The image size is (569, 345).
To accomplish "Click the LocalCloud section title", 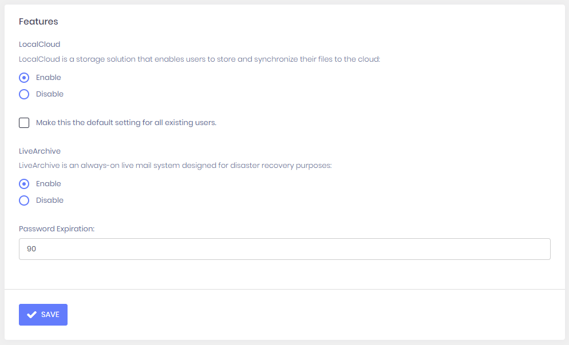I will click(39, 44).
